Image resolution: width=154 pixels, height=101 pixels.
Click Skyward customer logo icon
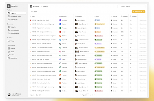click(x=60, y=40)
